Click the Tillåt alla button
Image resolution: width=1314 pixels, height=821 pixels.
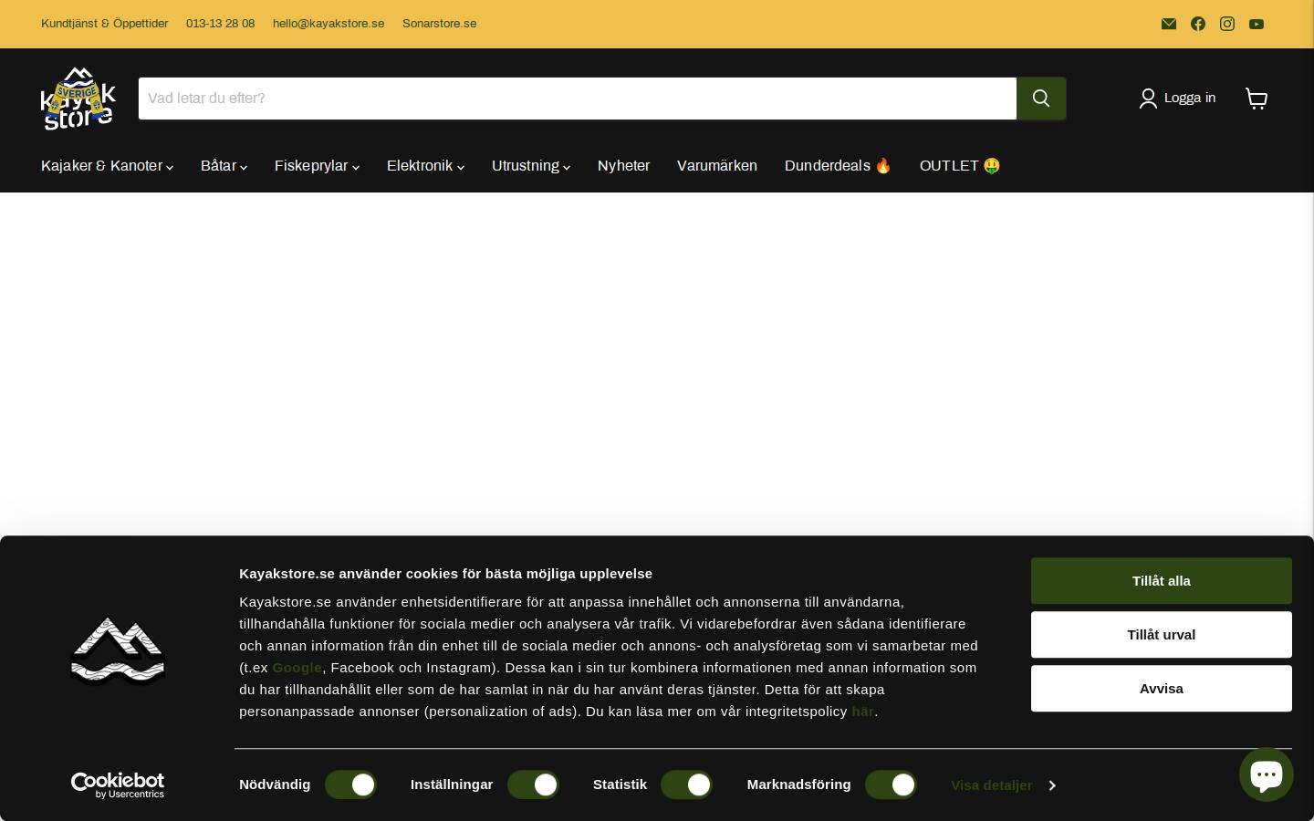coord(1162,581)
